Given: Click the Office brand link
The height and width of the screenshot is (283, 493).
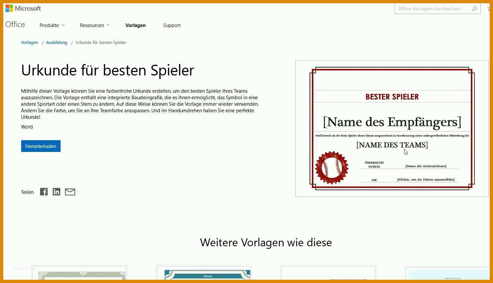Looking at the screenshot, I should pos(15,24).
